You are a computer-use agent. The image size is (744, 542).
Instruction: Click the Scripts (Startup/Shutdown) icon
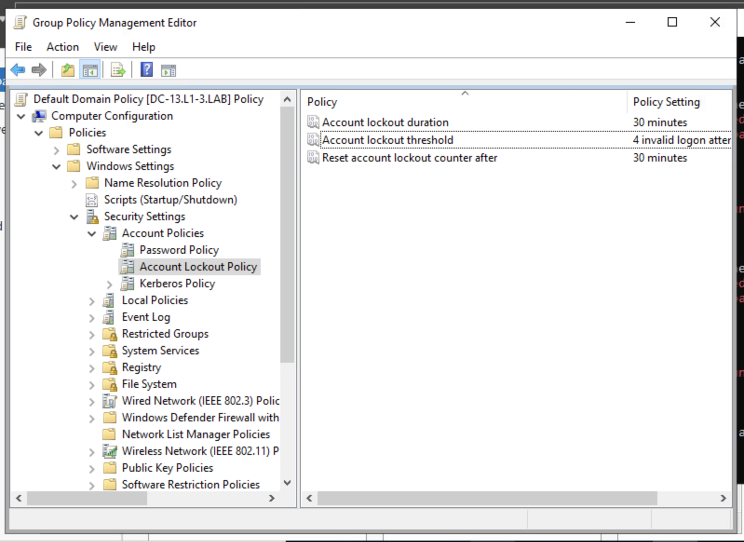[92, 200]
